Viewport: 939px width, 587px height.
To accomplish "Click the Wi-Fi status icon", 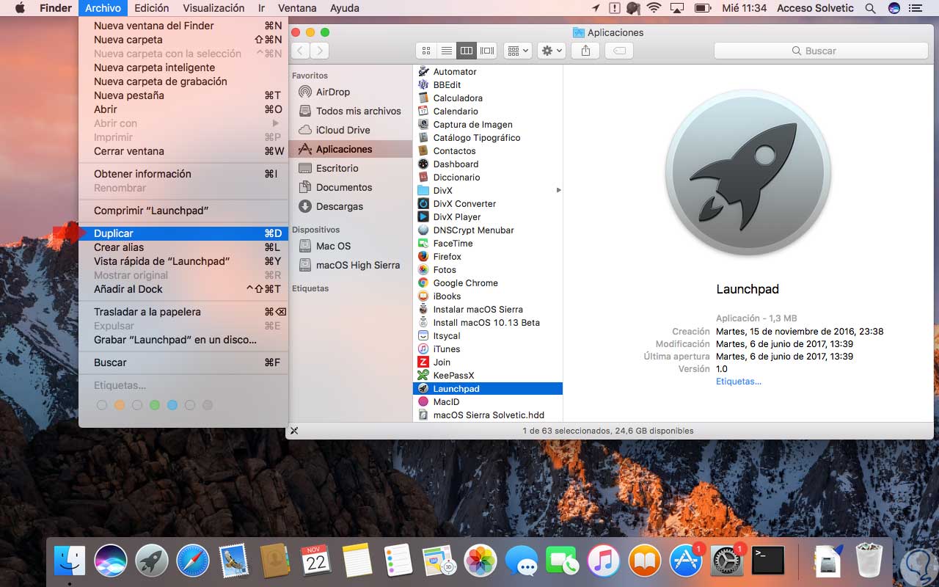I will 654,8.
